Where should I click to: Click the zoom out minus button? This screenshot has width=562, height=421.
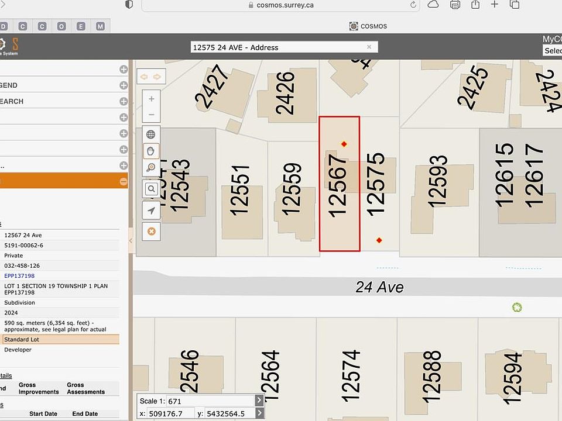point(152,115)
